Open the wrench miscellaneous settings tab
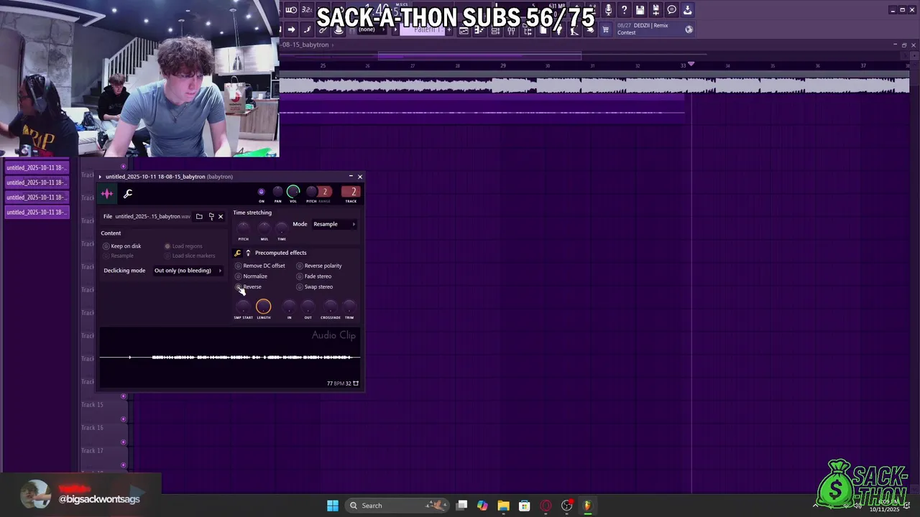The image size is (920, 517). click(x=128, y=194)
